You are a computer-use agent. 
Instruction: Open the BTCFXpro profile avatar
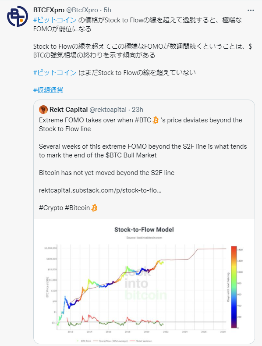tap(18, 16)
